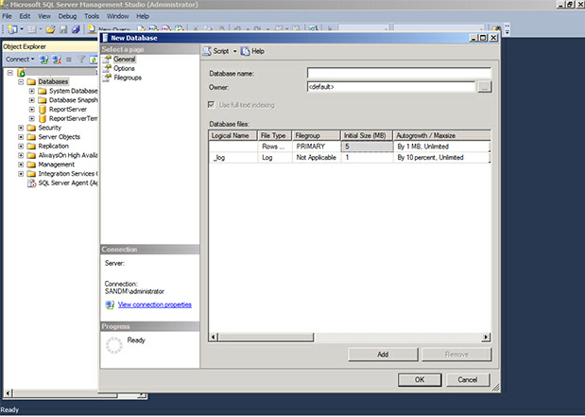585x417 pixels.
Task: Expand the AlwaysOn High Availability node
Action: click(x=21, y=155)
